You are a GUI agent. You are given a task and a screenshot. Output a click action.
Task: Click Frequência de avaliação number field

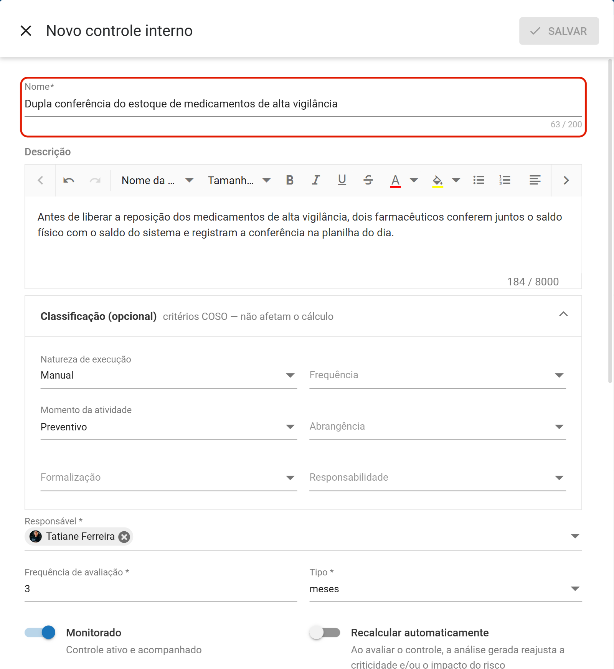click(x=161, y=589)
